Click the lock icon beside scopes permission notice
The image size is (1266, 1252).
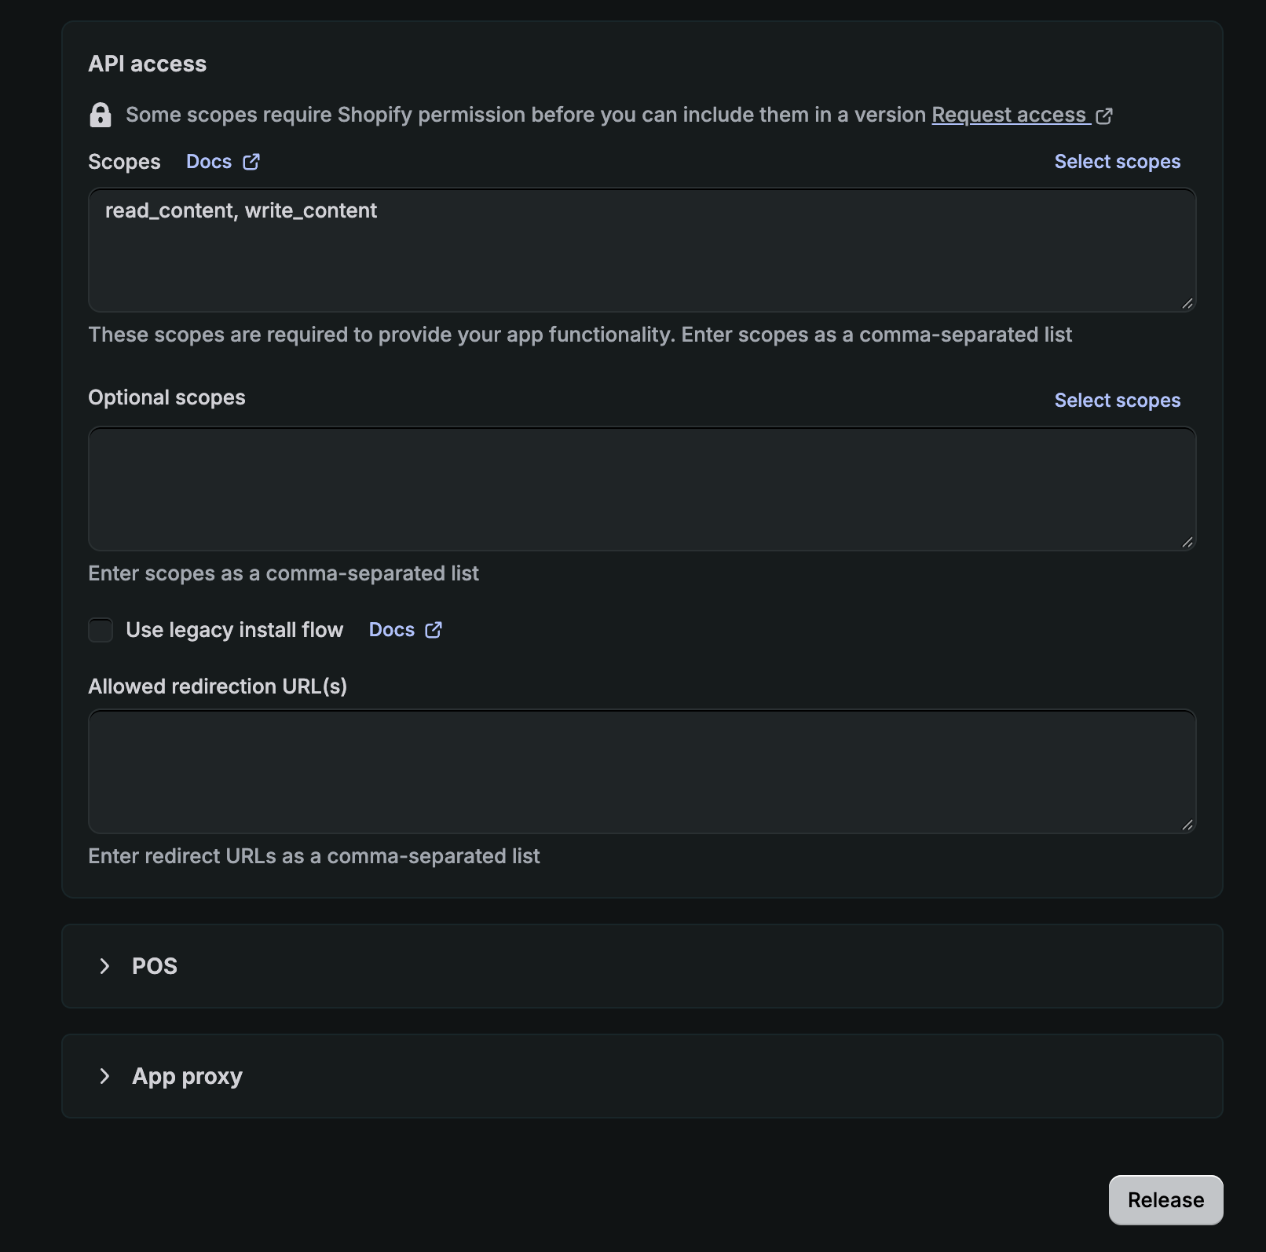coord(101,115)
